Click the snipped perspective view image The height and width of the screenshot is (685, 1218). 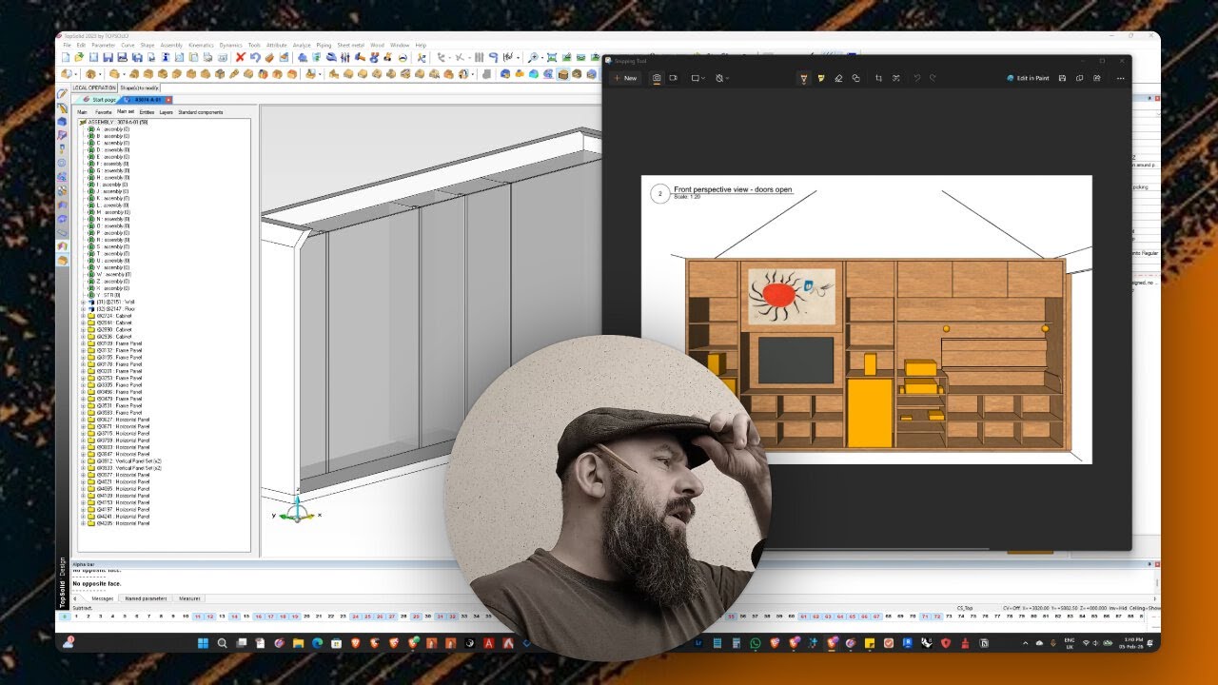point(866,319)
